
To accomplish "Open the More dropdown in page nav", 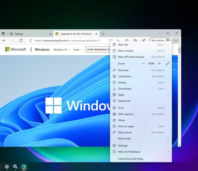I will point(77,50).
